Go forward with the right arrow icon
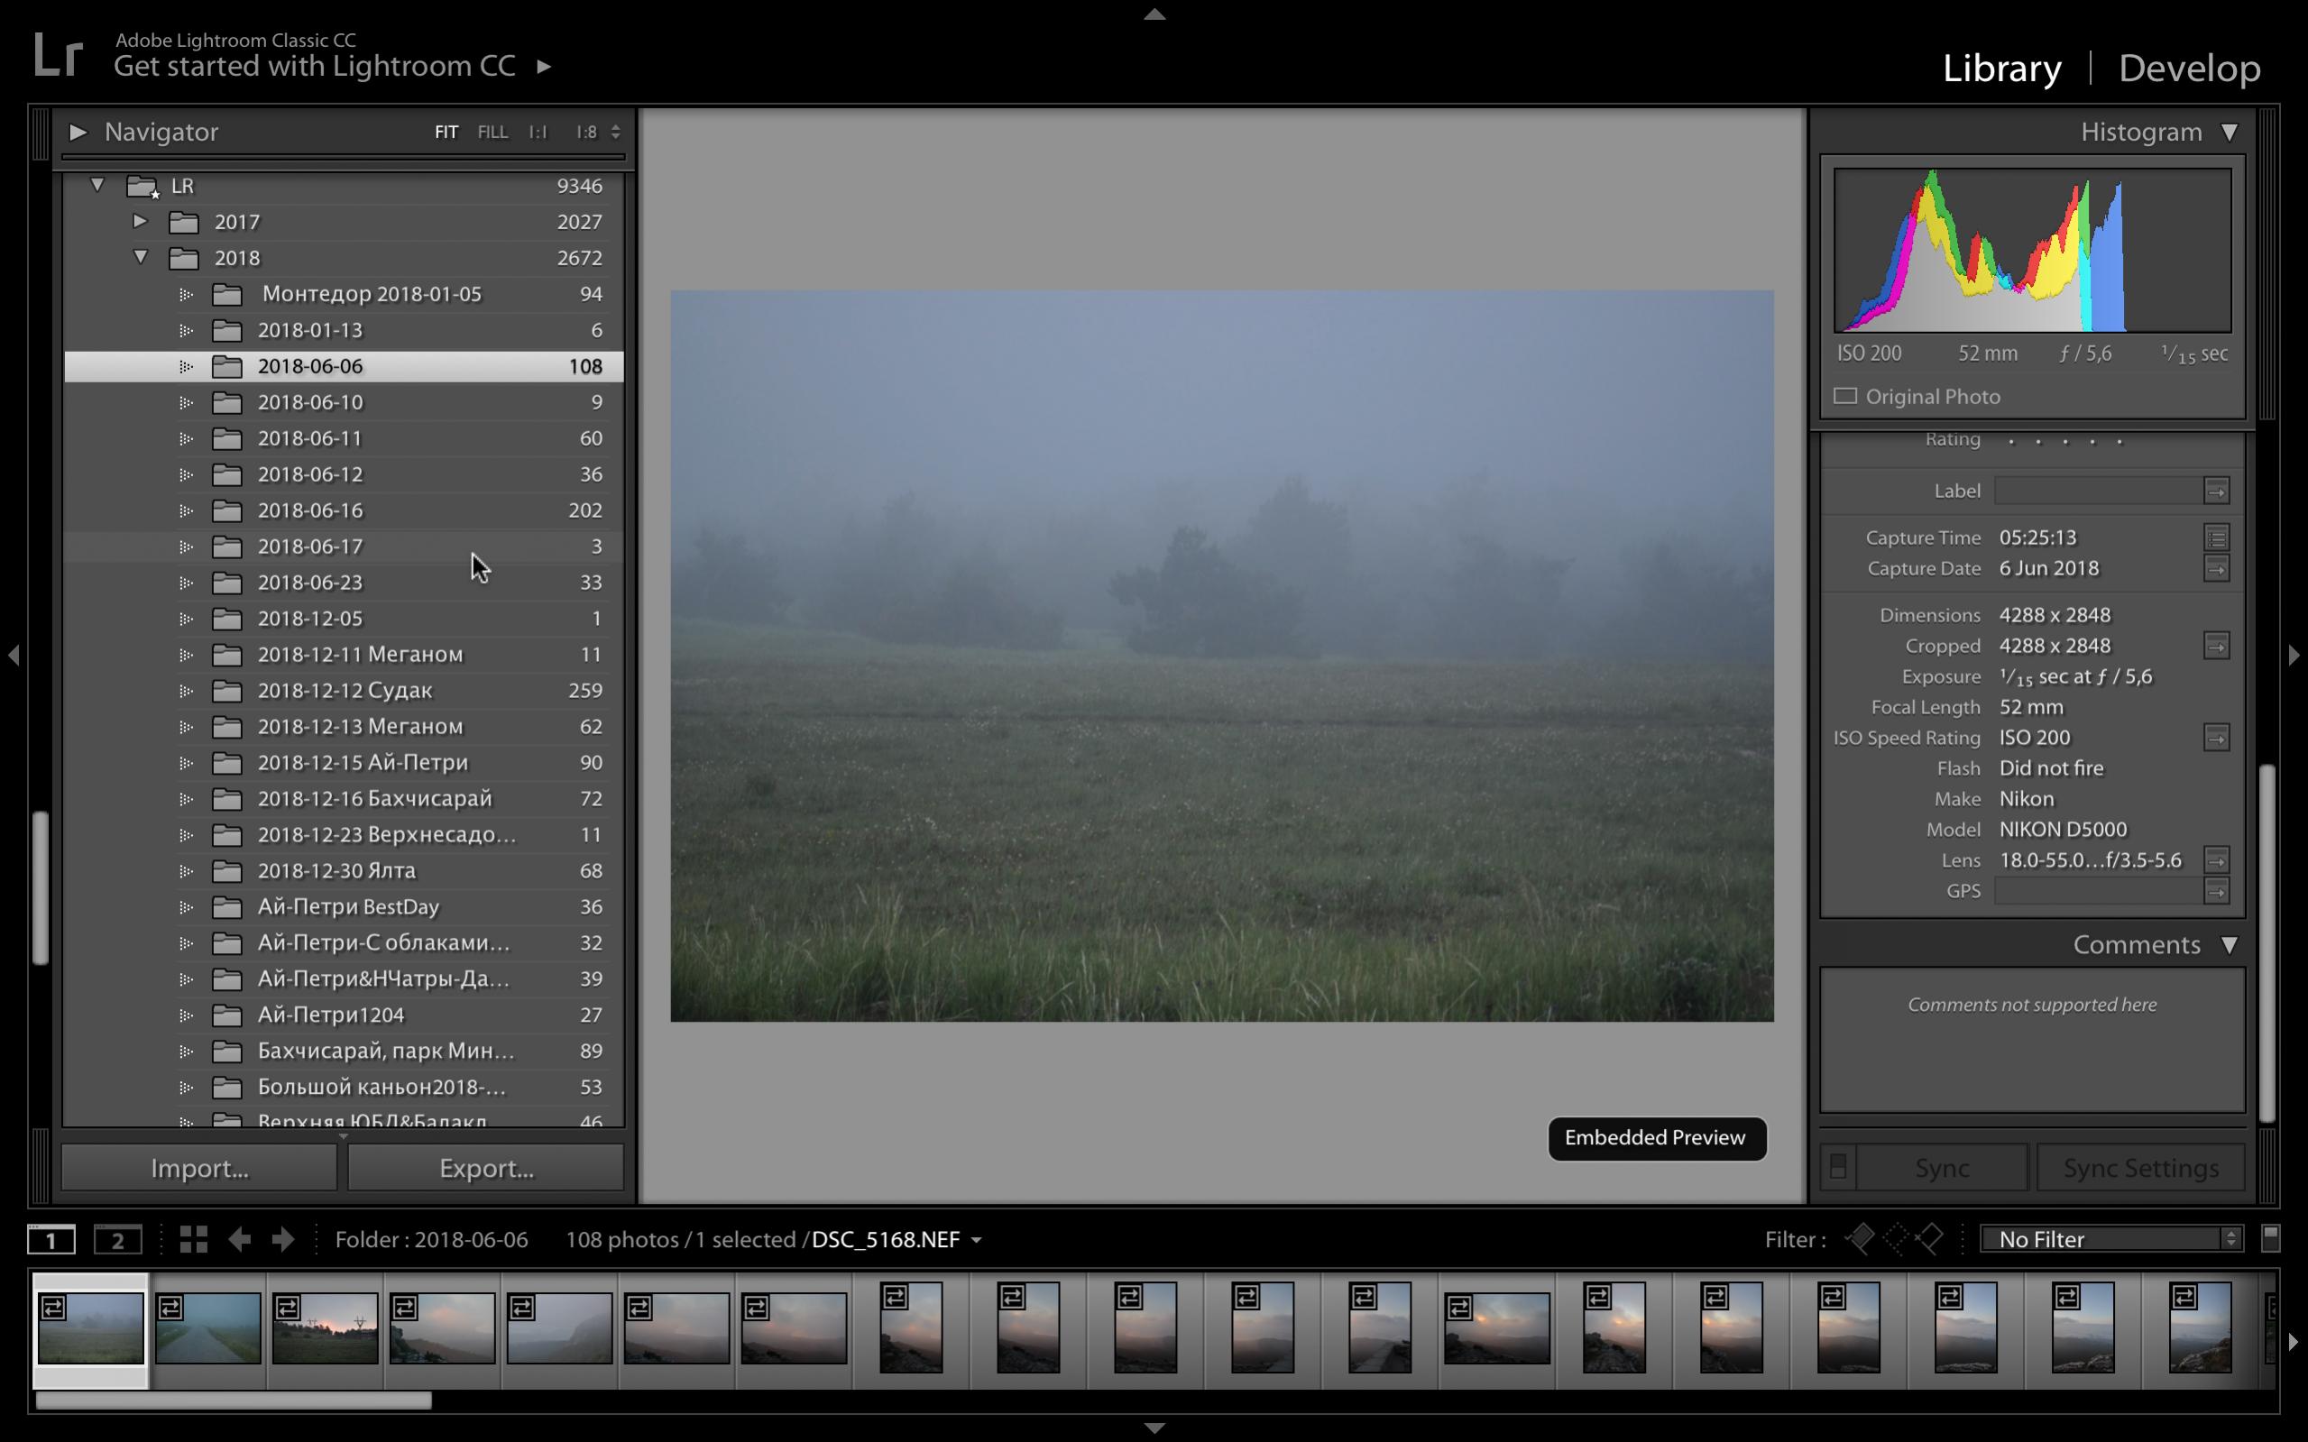Viewport: 2308px width, 1442px height. coord(282,1239)
